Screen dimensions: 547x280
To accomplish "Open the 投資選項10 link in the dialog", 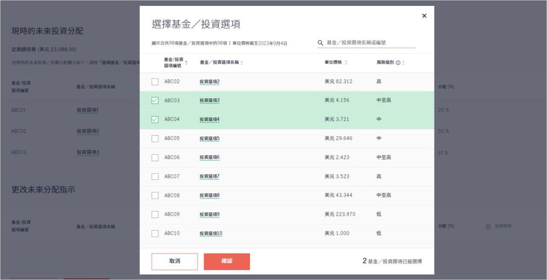I will click(x=211, y=233).
